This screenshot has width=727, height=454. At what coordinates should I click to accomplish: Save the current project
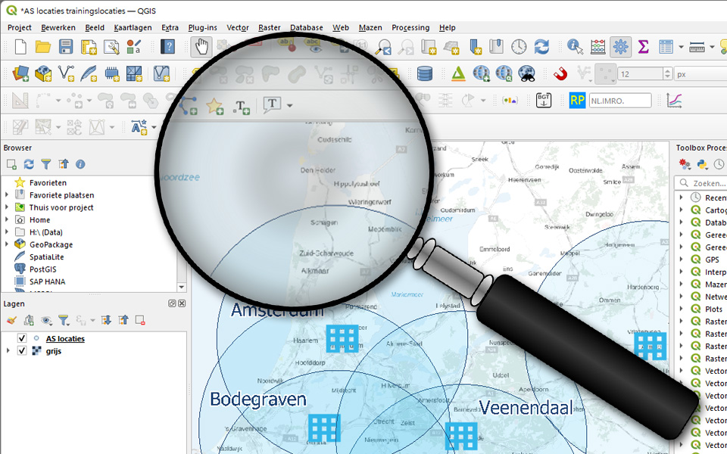64,46
